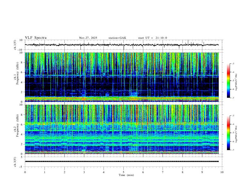The image size is (250, 193).
Task: Click the 'station=GAK' label
Action: [x=117, y=38]
